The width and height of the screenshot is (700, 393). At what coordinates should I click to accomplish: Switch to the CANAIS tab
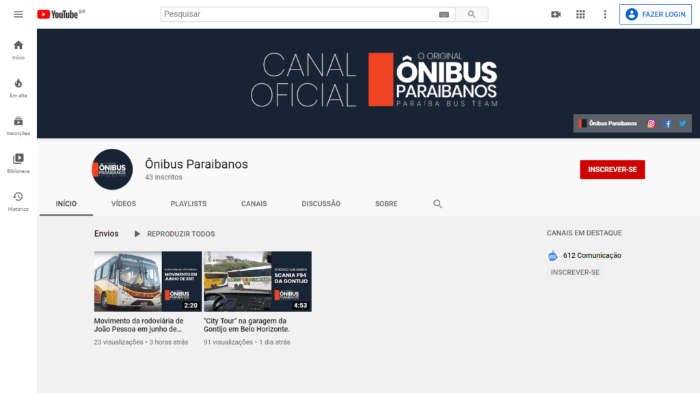(x=254, y=203)
